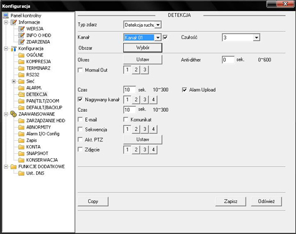Click the Wybór area button
This screenshot has width=296, height=234.
pos(142,48)
